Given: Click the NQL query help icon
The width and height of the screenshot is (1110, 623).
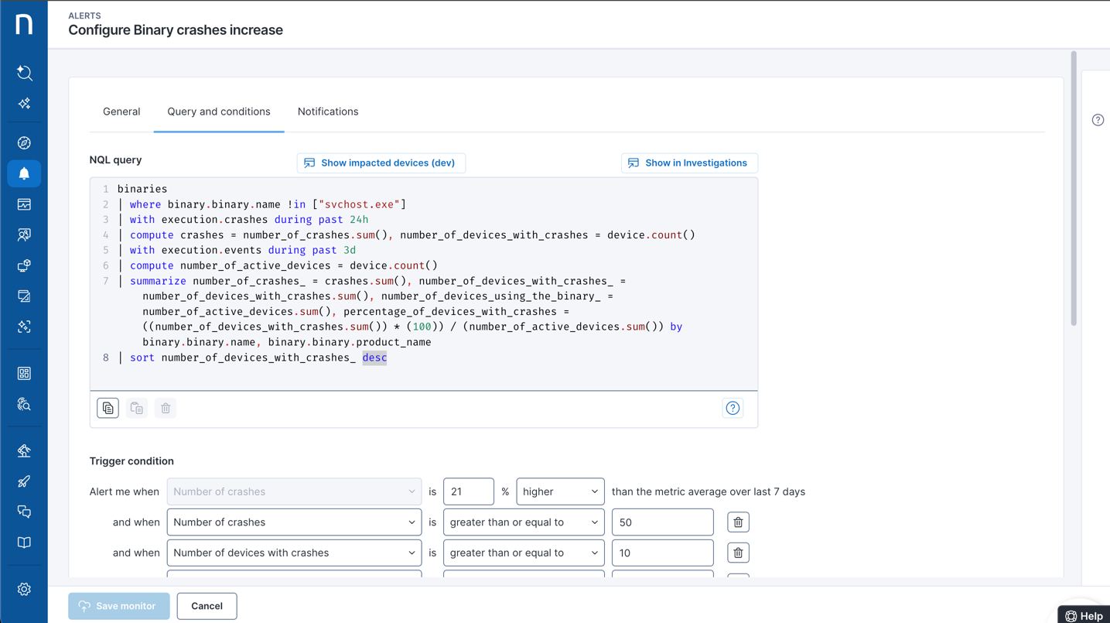Looking at the screenshot, I should [733, 408].
